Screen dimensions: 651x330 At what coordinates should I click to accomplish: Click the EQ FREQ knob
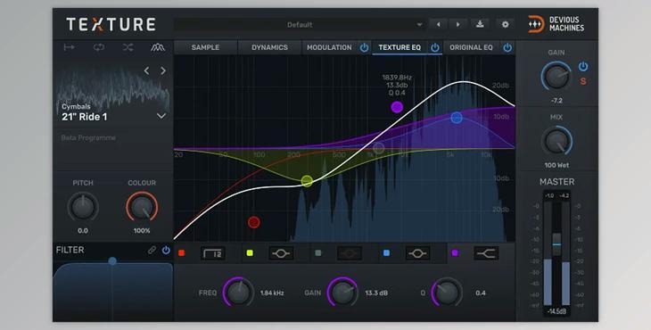click(238, 293)
